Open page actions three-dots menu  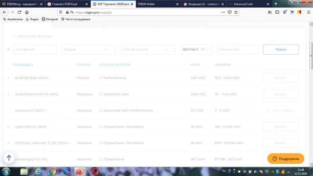click(223, 12)
